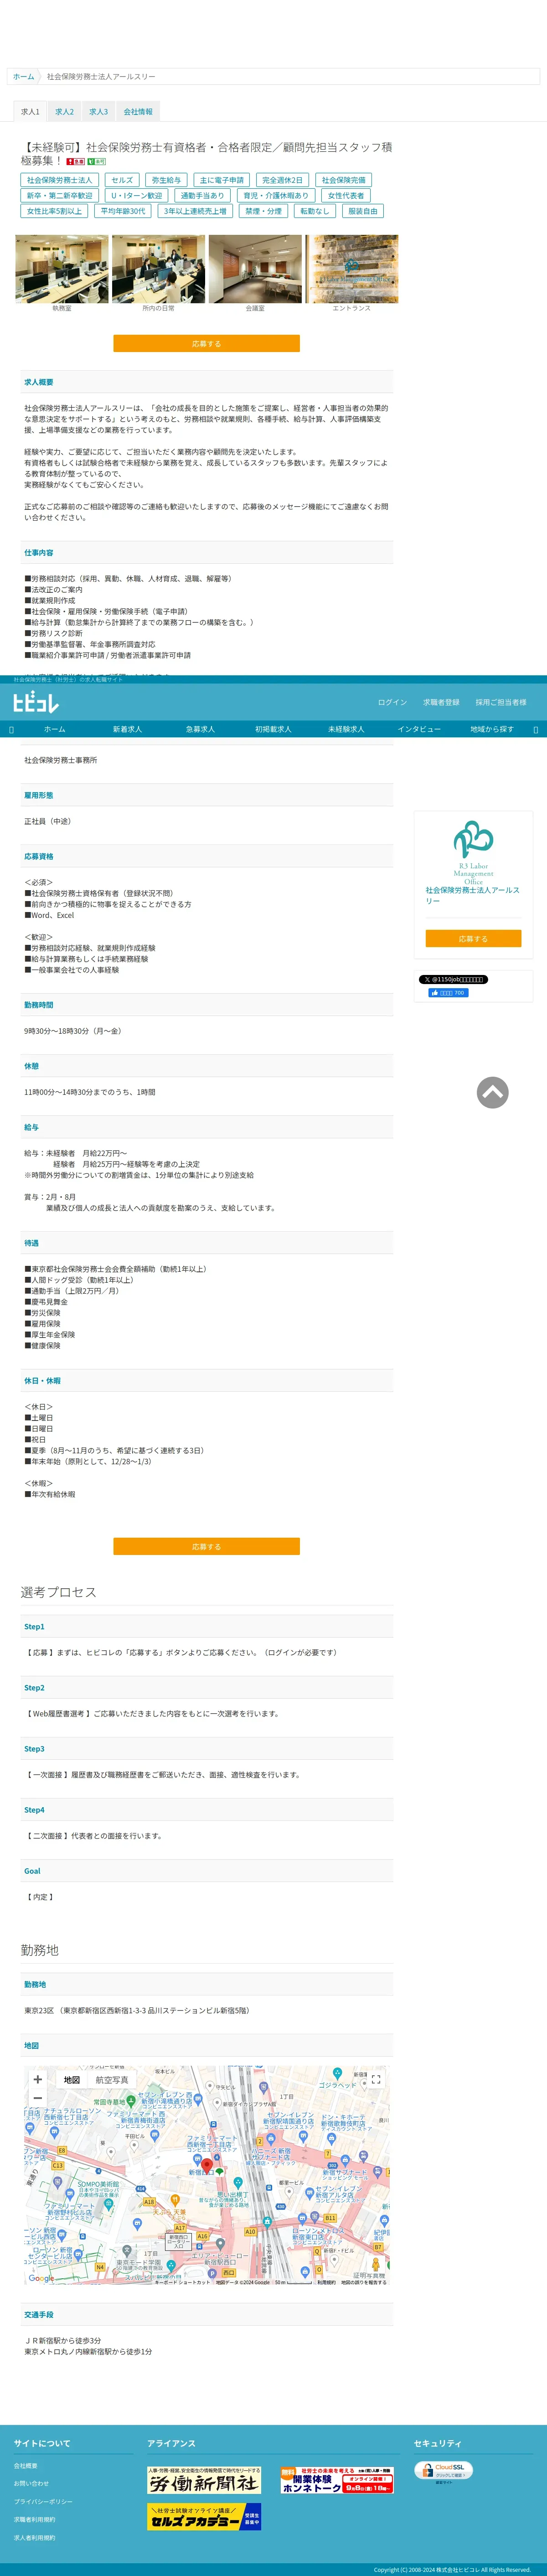Open 新着求人 in navigation bar
Screen dimensions: 547x2576
pos(127,729)
